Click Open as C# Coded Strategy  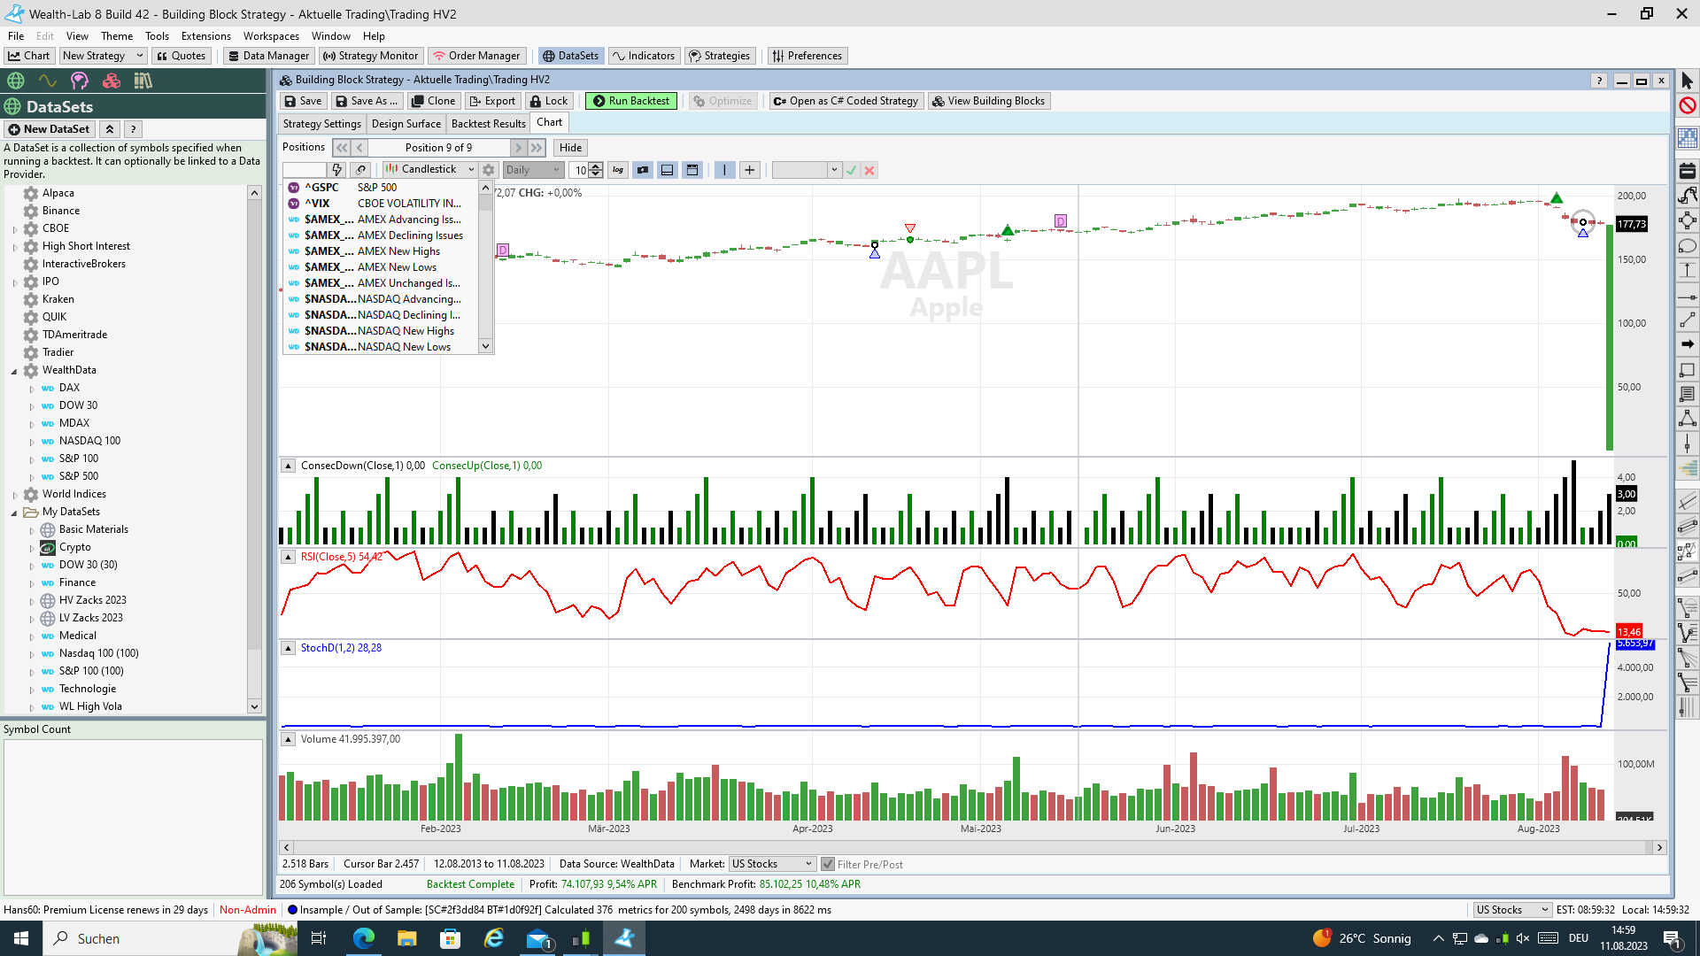tap(846, 101)
